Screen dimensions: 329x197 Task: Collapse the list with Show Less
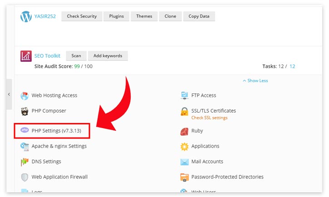[255, 80]
